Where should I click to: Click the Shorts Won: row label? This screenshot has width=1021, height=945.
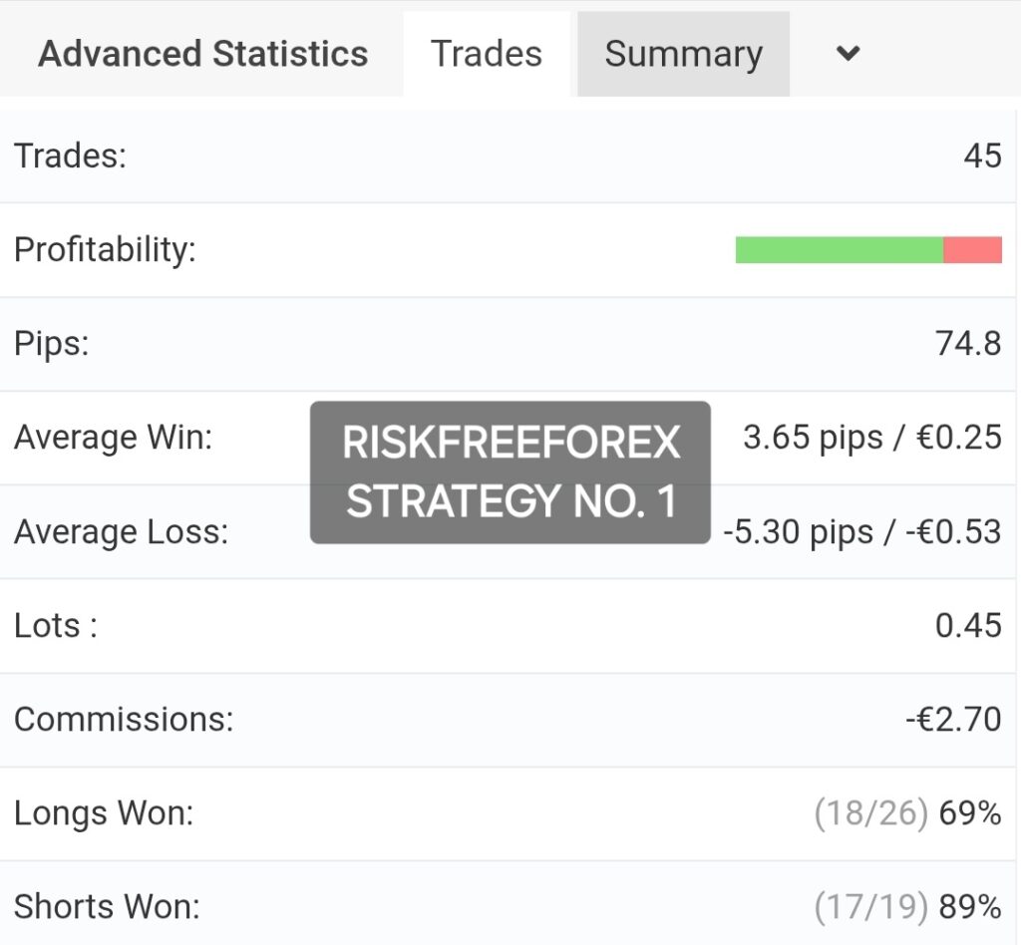click(x=107, y=907)
